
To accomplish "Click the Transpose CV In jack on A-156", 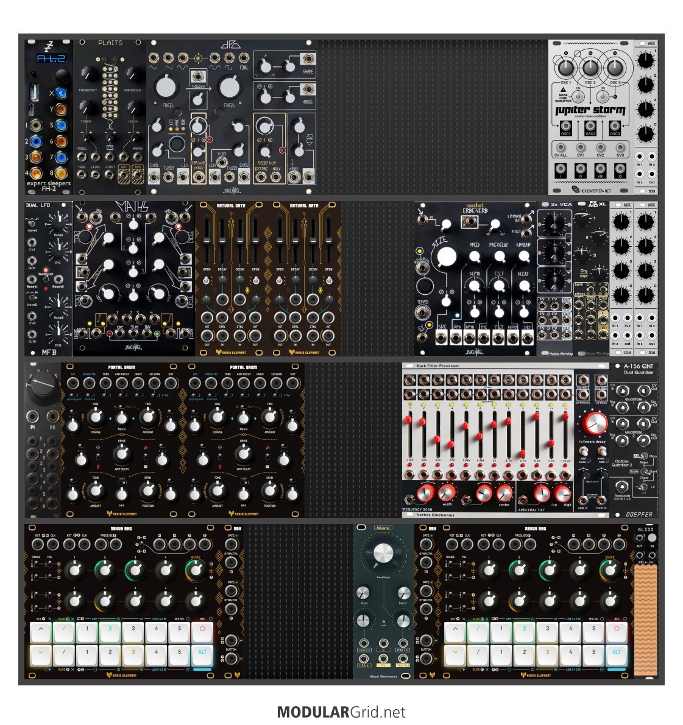I will tap(622, 487).
